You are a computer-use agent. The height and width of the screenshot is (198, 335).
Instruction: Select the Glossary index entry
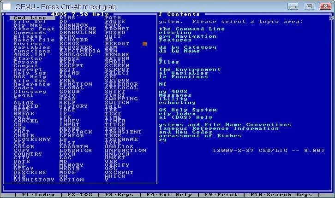[x=30, y=92]
